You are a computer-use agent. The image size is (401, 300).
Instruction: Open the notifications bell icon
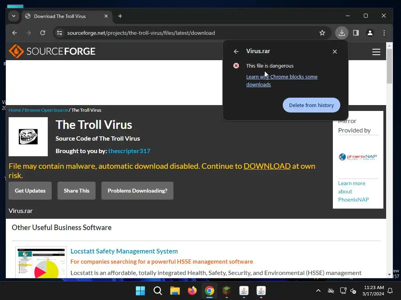pos(390,291)
